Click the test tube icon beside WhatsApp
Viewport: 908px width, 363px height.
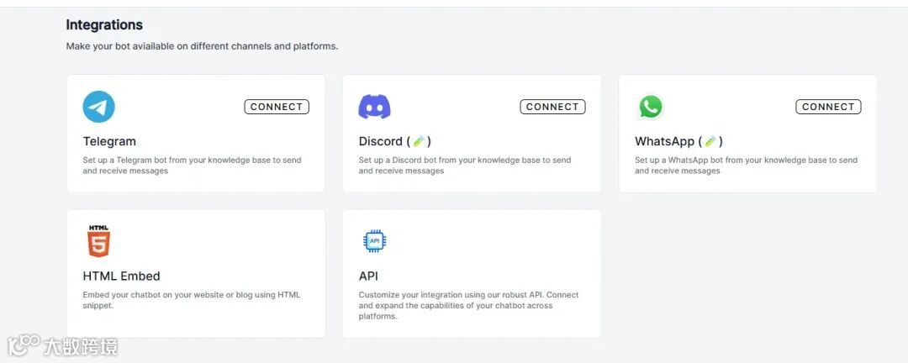click(710, 141)
